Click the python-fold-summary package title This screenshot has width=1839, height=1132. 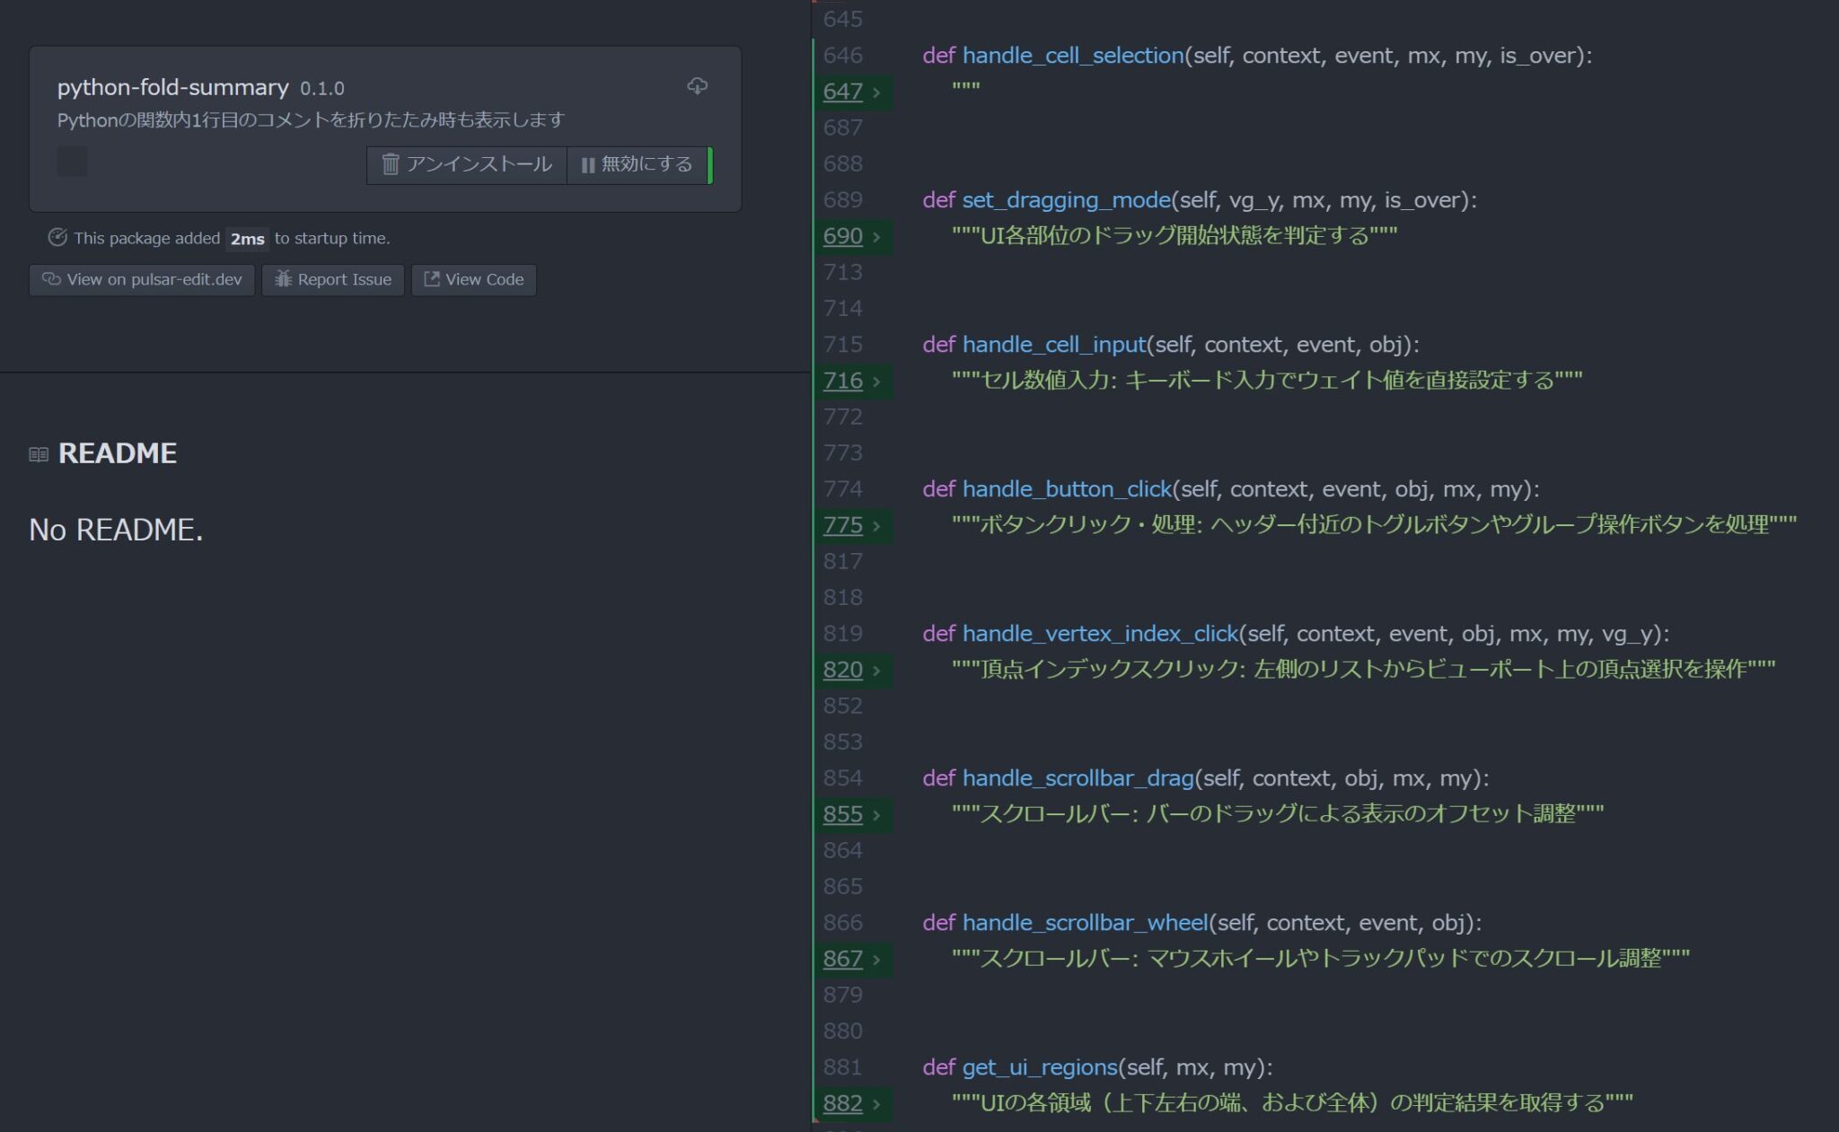172,87
